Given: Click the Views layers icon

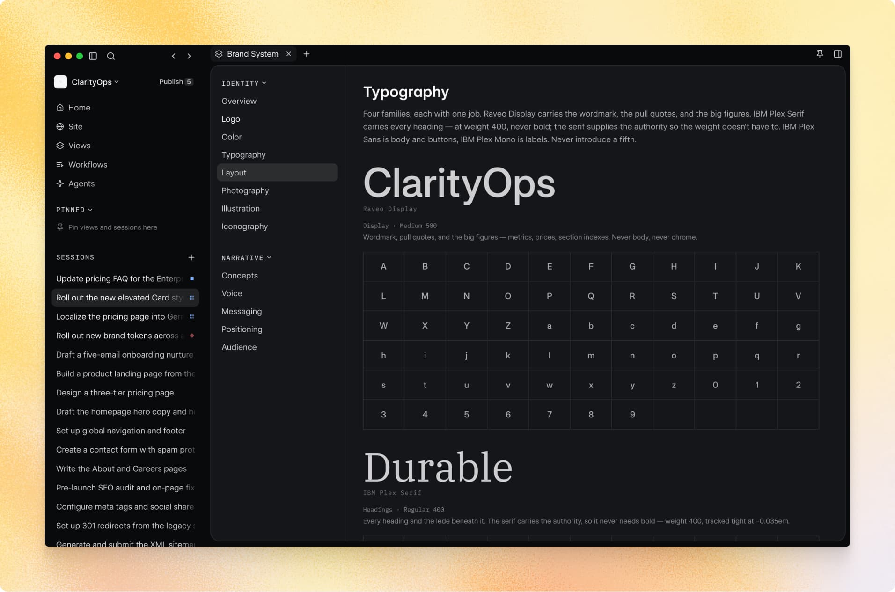Looking at the screenshot, I should [60, 146].
